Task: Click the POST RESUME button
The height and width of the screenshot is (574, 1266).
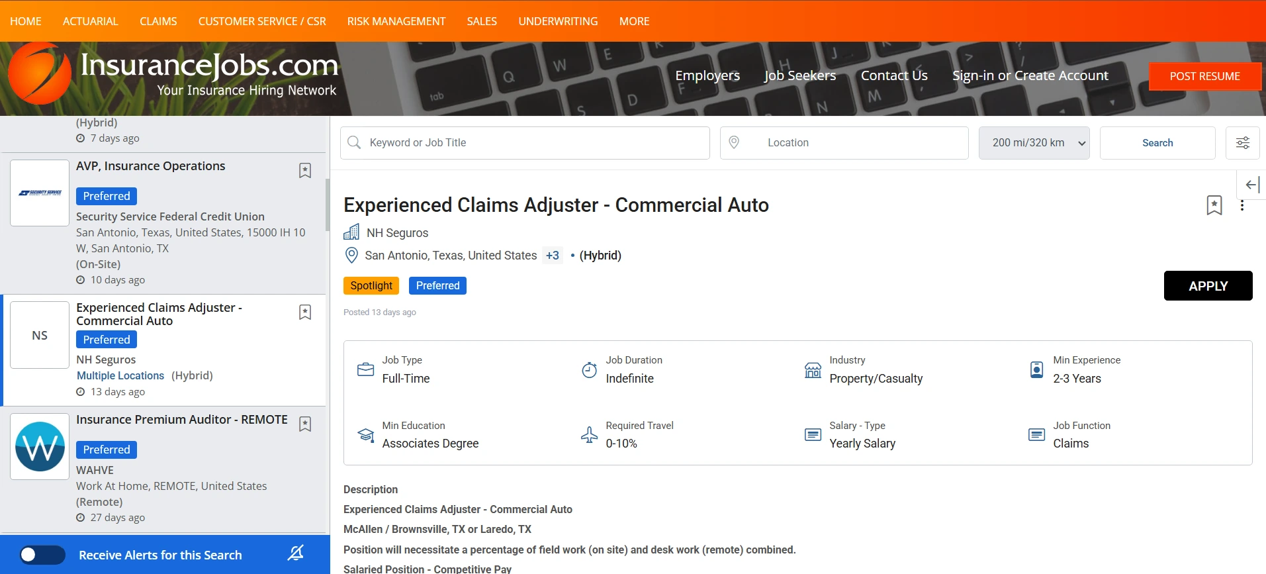Action: pyautogui.click(x=1205, y=76)
